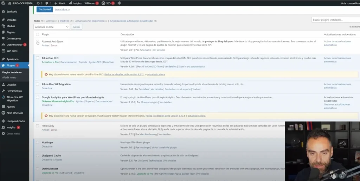Viewport: 360px width, 181px height.
Task: Click Borrar under Hello Dolly
Action: tap(54, 130)
